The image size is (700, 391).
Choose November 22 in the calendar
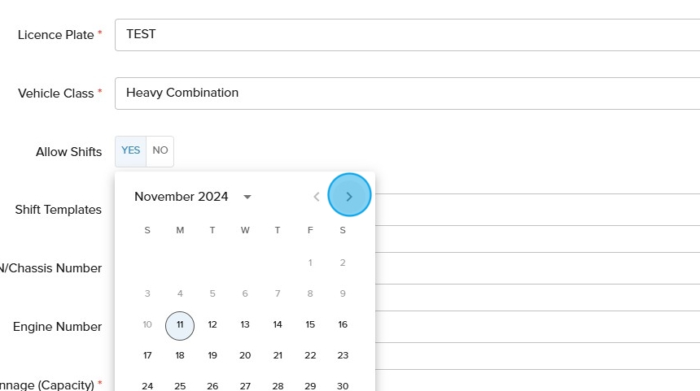pyautogui.click(x=310, y=355)
